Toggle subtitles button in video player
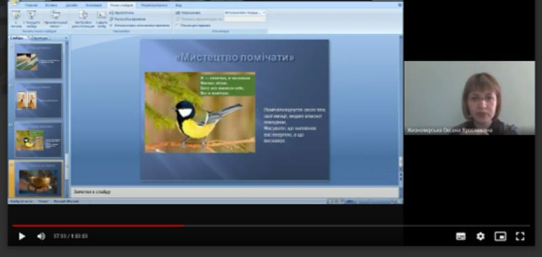This screenshot has width=542, height=257. pos(461,236)
